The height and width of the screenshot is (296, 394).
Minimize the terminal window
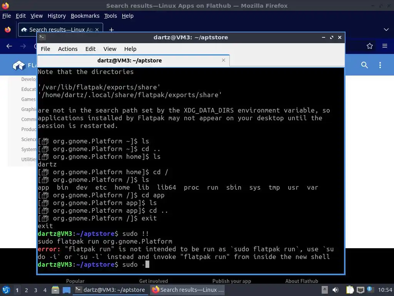324,37
